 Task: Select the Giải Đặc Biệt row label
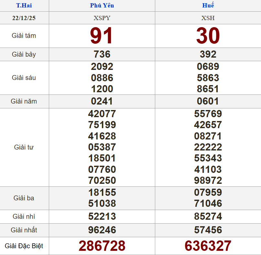(24, 246)
